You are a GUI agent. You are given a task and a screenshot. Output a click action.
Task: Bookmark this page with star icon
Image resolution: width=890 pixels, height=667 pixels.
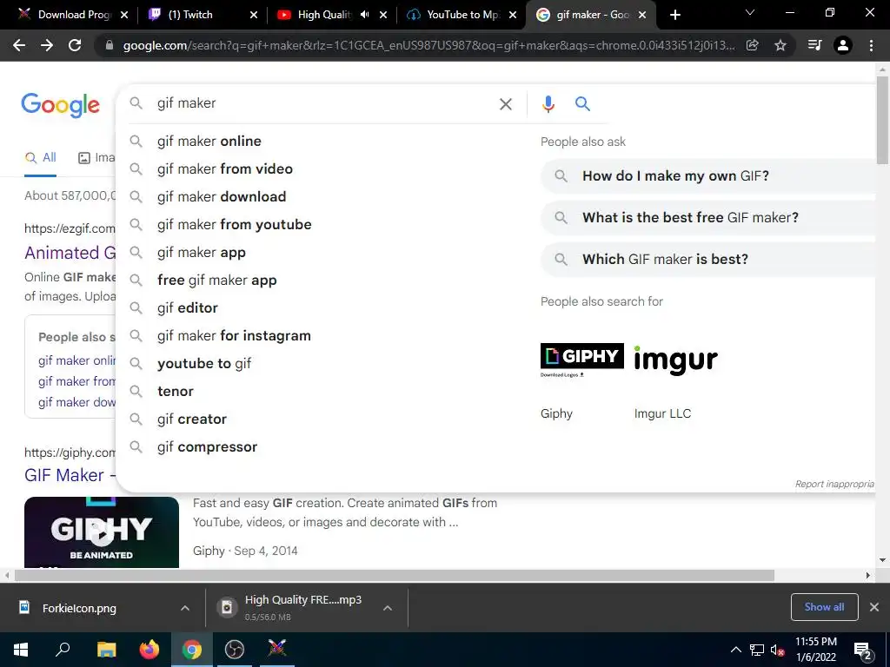(780, 45)
